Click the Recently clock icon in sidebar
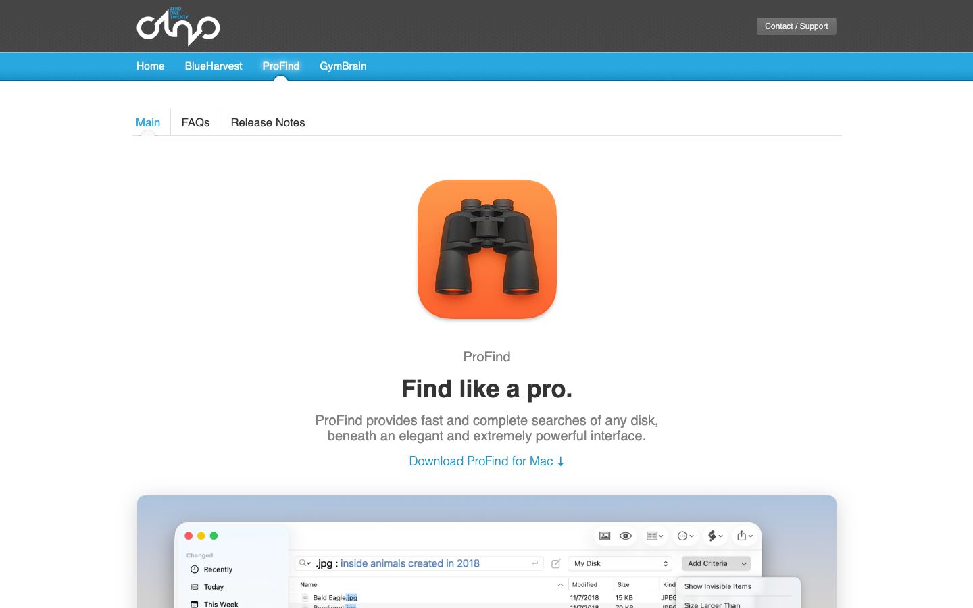 (195, 569)
